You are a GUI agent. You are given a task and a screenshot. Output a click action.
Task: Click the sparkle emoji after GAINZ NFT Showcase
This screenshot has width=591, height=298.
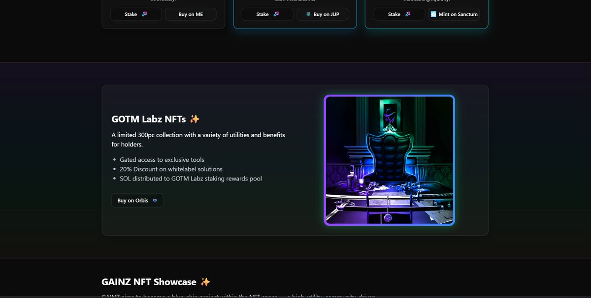tap(205, 282)
